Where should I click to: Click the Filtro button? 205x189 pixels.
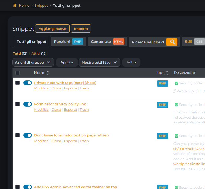[x=131, y=62]
